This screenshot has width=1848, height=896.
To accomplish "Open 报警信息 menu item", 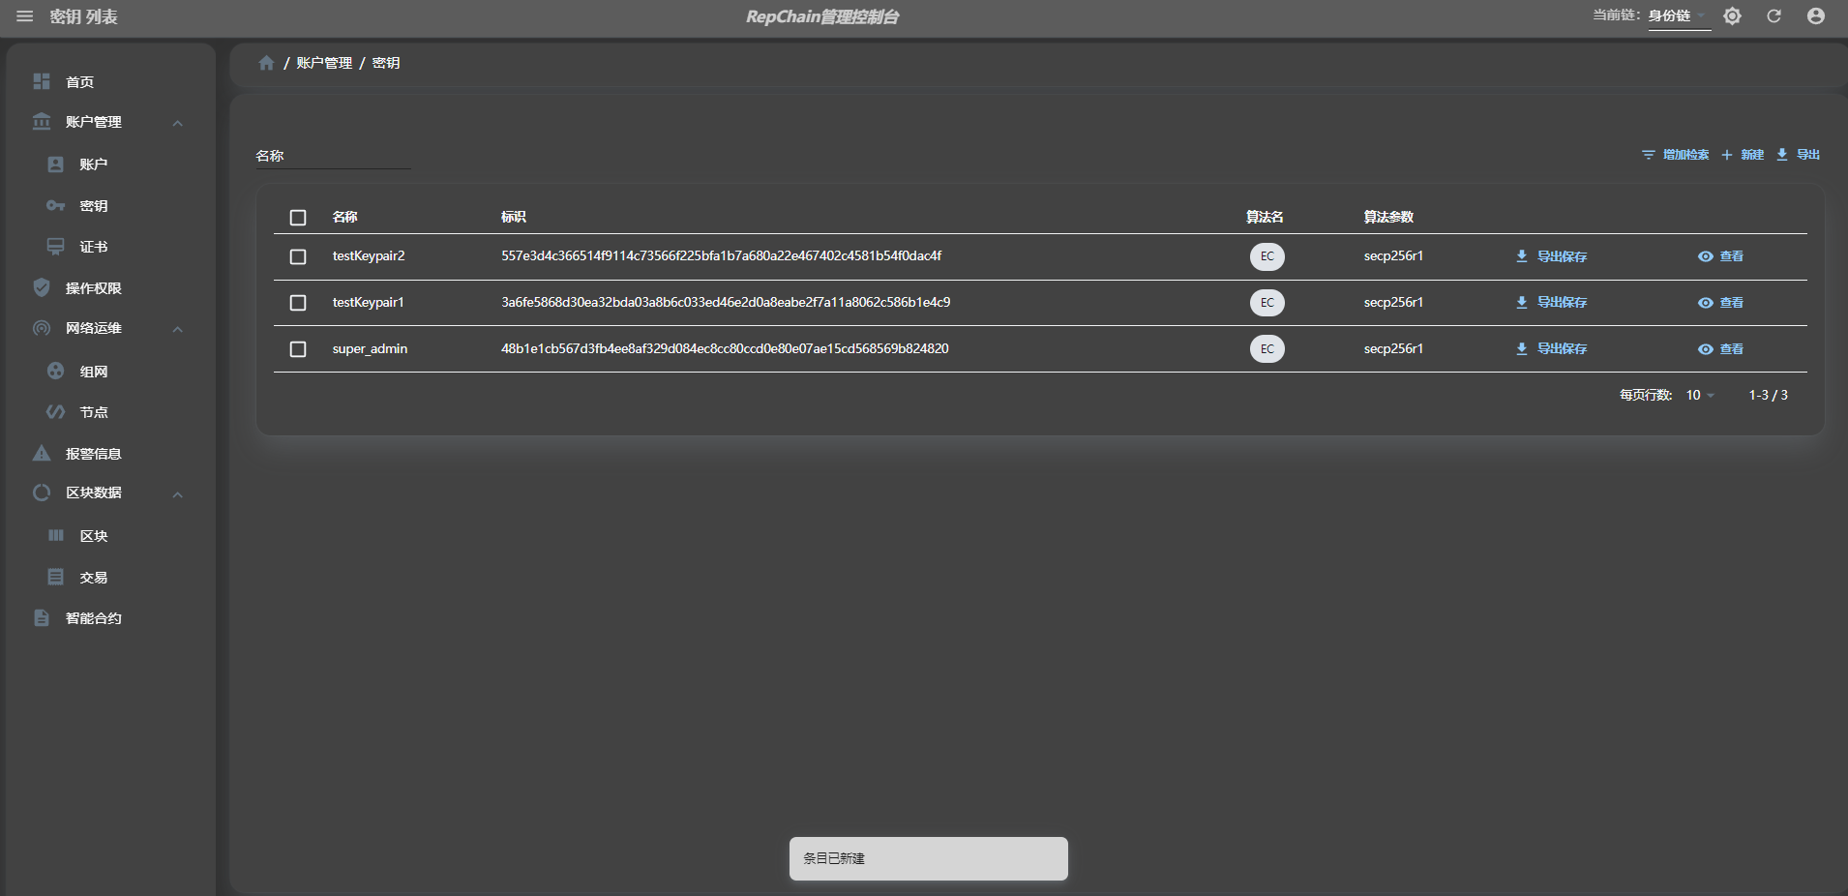I will pos(93,454).
